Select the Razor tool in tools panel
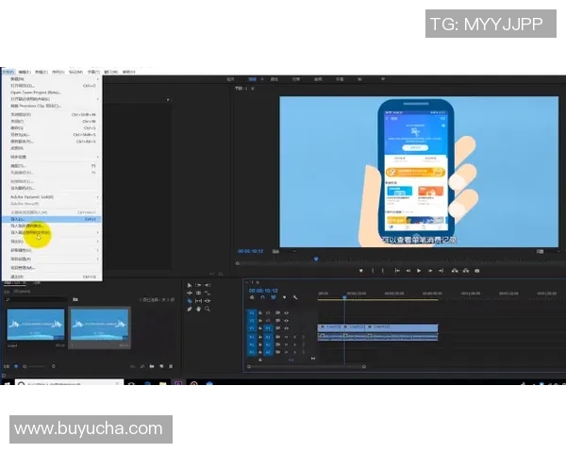 (190, 300)
